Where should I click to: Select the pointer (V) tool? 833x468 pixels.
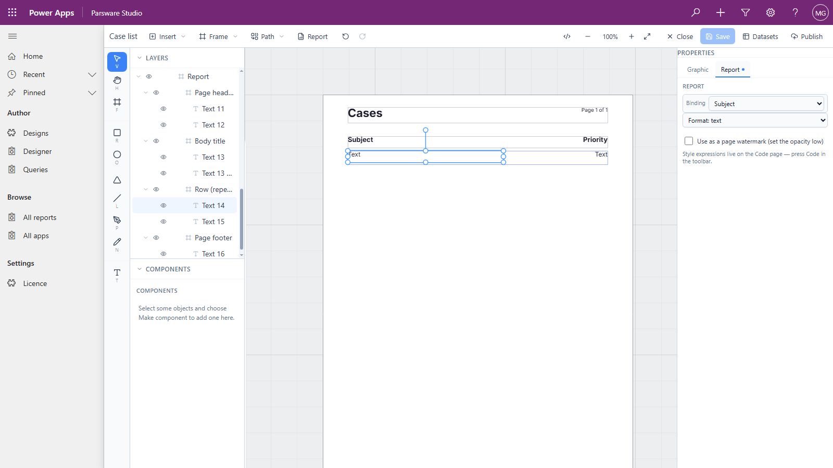[117, 62]
